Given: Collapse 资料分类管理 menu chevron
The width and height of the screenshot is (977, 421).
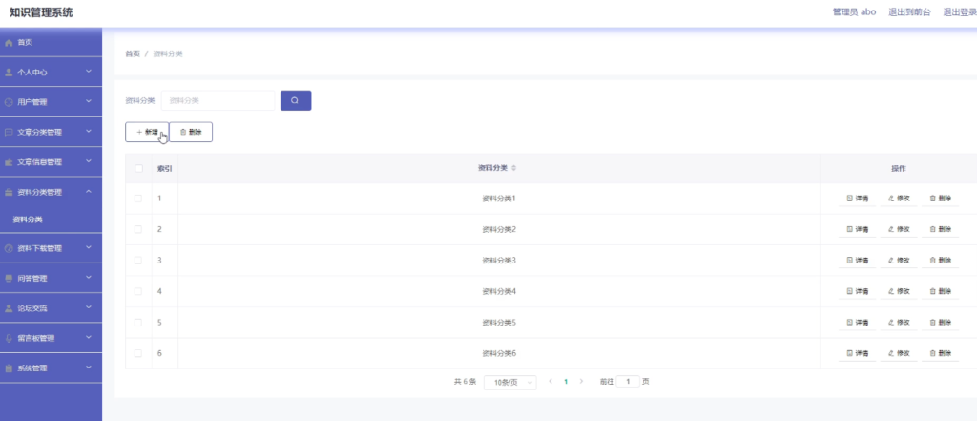Looking at the screenshot, I should pos(89,192).
